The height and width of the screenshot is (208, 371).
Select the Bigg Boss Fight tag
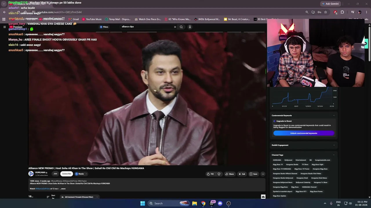[317, 164]
